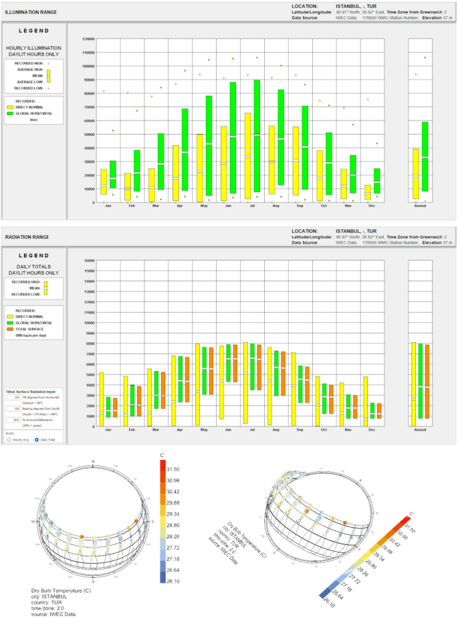The width and height of the screenshot is (458, 618).
Task: Click the dark blue 26.10 segment of vertical color scale
Action: (x=163, y=577)
